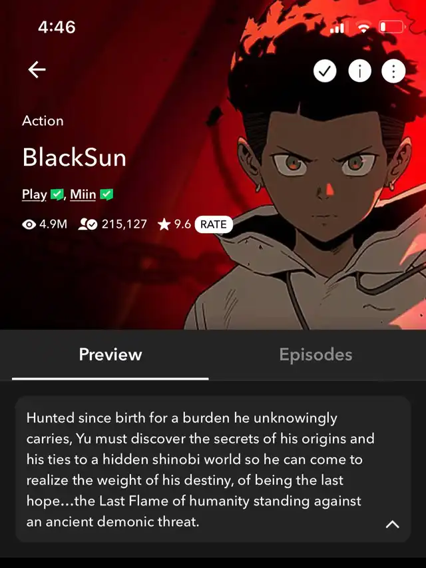The image size is (426, 568).
Task: Click the star rating icon
Action: (164, 224)
